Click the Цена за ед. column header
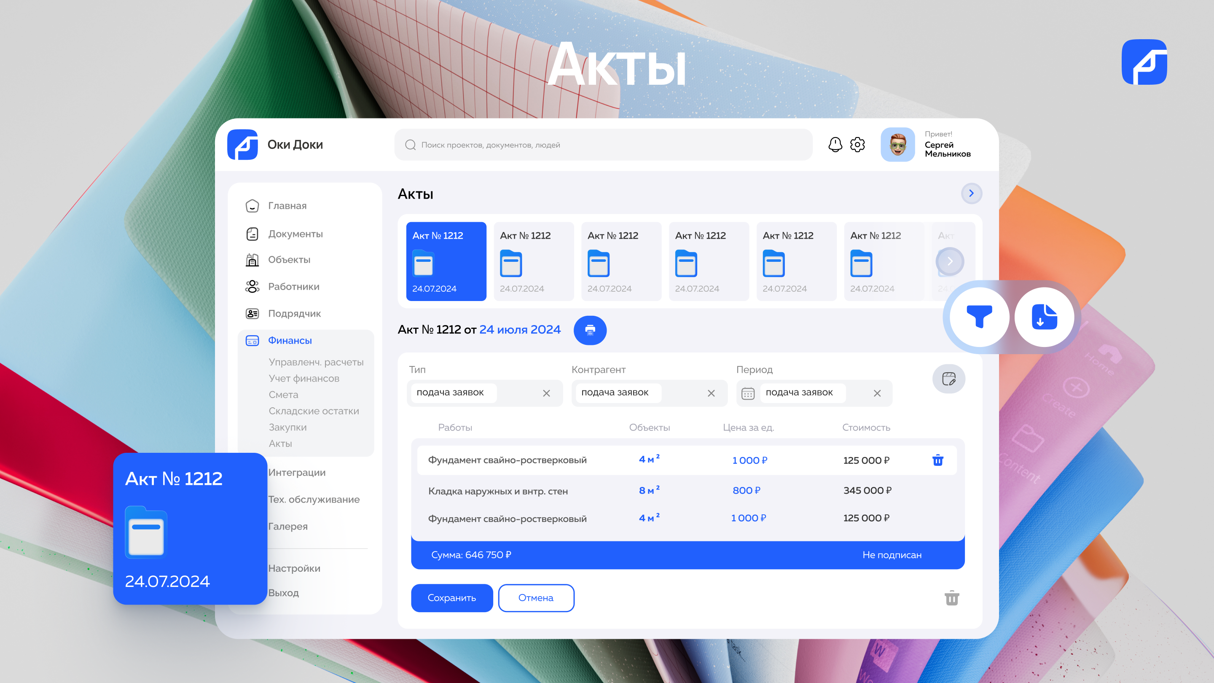The width and height of the screenshot is (1214, 683). coord(748,428)
